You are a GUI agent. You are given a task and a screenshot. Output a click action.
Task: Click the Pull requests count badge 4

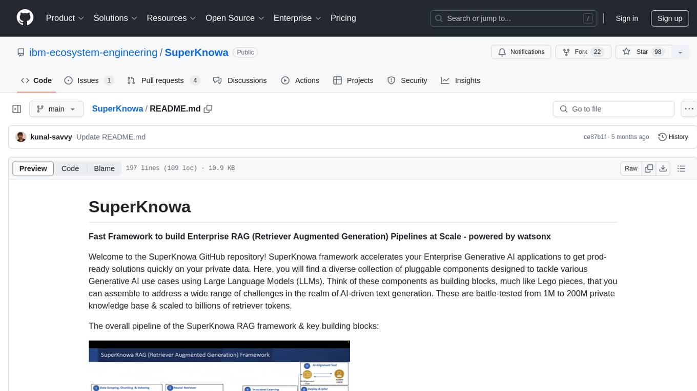[195, 80]
